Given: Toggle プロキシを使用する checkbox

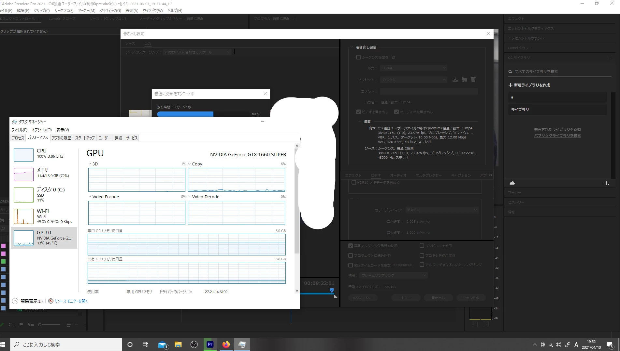Looking at the screenshot, I should [422, 255].
